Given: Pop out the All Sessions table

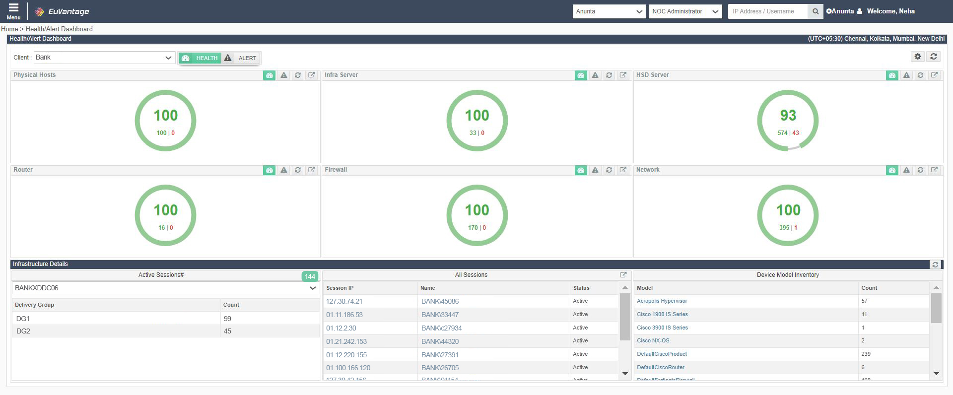Looking at the screenshot, I should (x=623, y=275).
